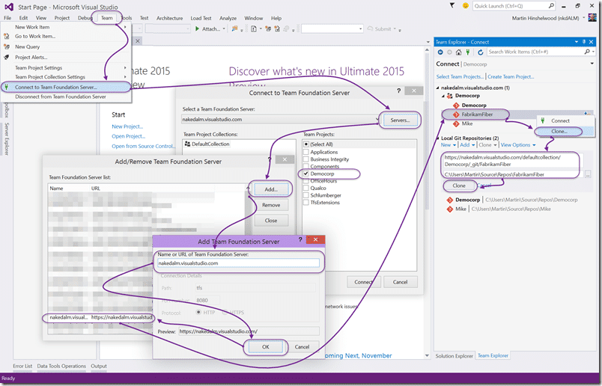Open the Select a Team Foundation Server combo box
Screen dimensions: 602x386
(x=280, y=120)
